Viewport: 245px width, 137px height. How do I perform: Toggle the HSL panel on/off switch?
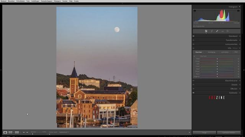coord(193,48)
